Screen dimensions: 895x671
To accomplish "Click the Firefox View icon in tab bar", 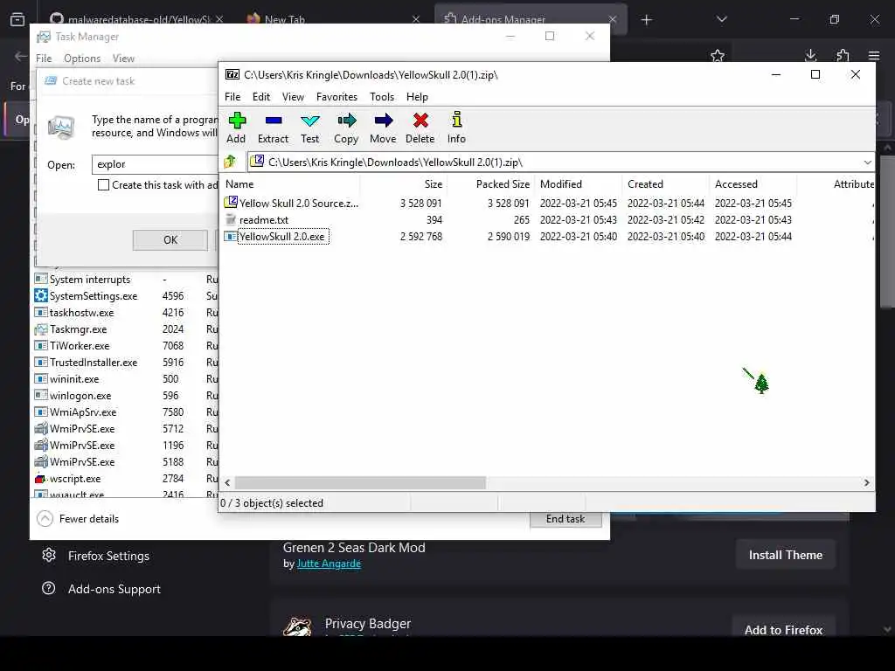I will click(17, 19).
